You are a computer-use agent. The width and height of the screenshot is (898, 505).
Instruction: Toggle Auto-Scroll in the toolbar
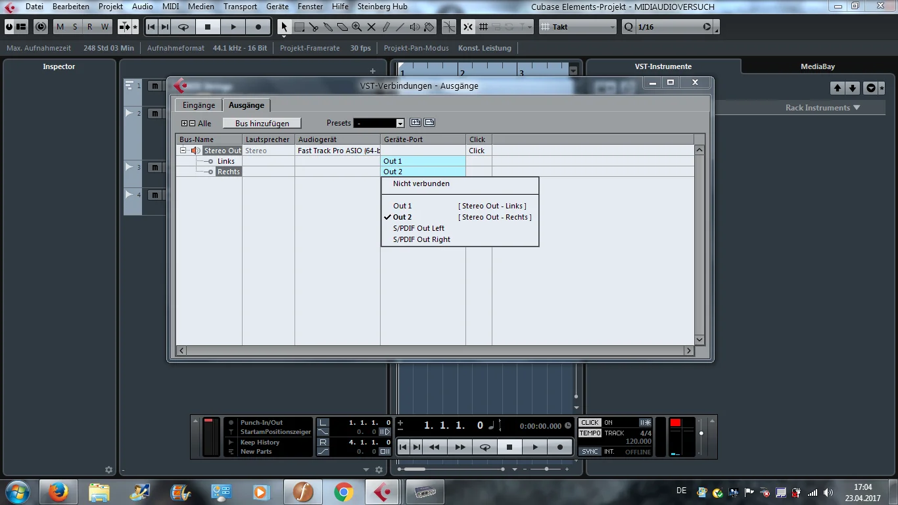[124, 27]
